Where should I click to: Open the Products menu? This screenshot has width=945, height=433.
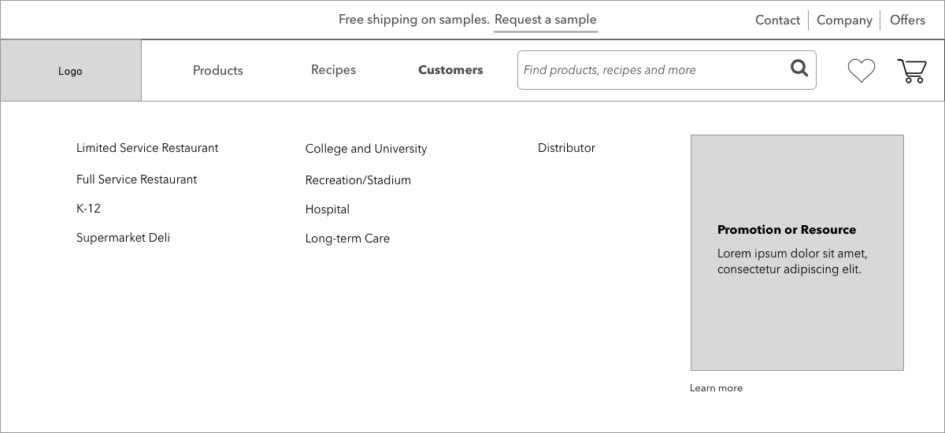218,70
